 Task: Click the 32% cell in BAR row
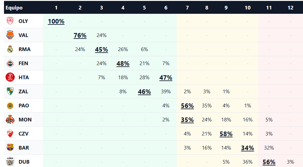tap(269, 148)
